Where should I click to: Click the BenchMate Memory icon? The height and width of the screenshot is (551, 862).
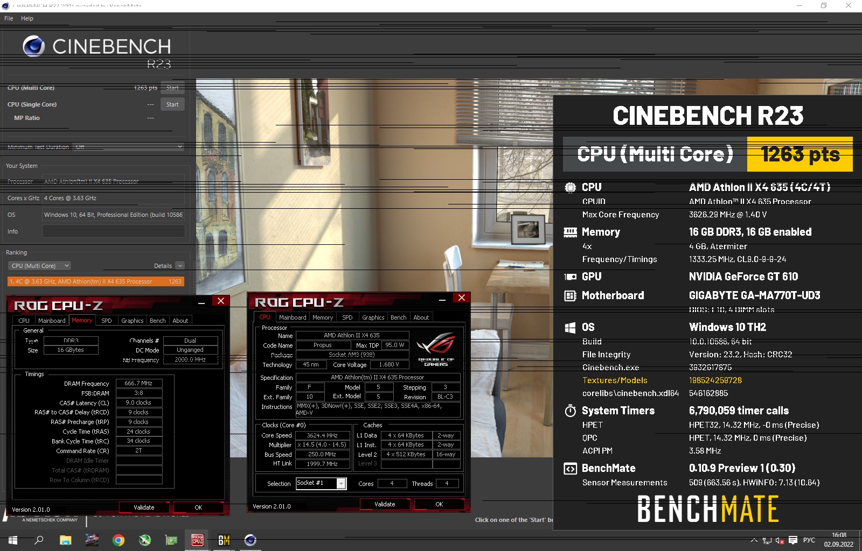click(570, 232)
